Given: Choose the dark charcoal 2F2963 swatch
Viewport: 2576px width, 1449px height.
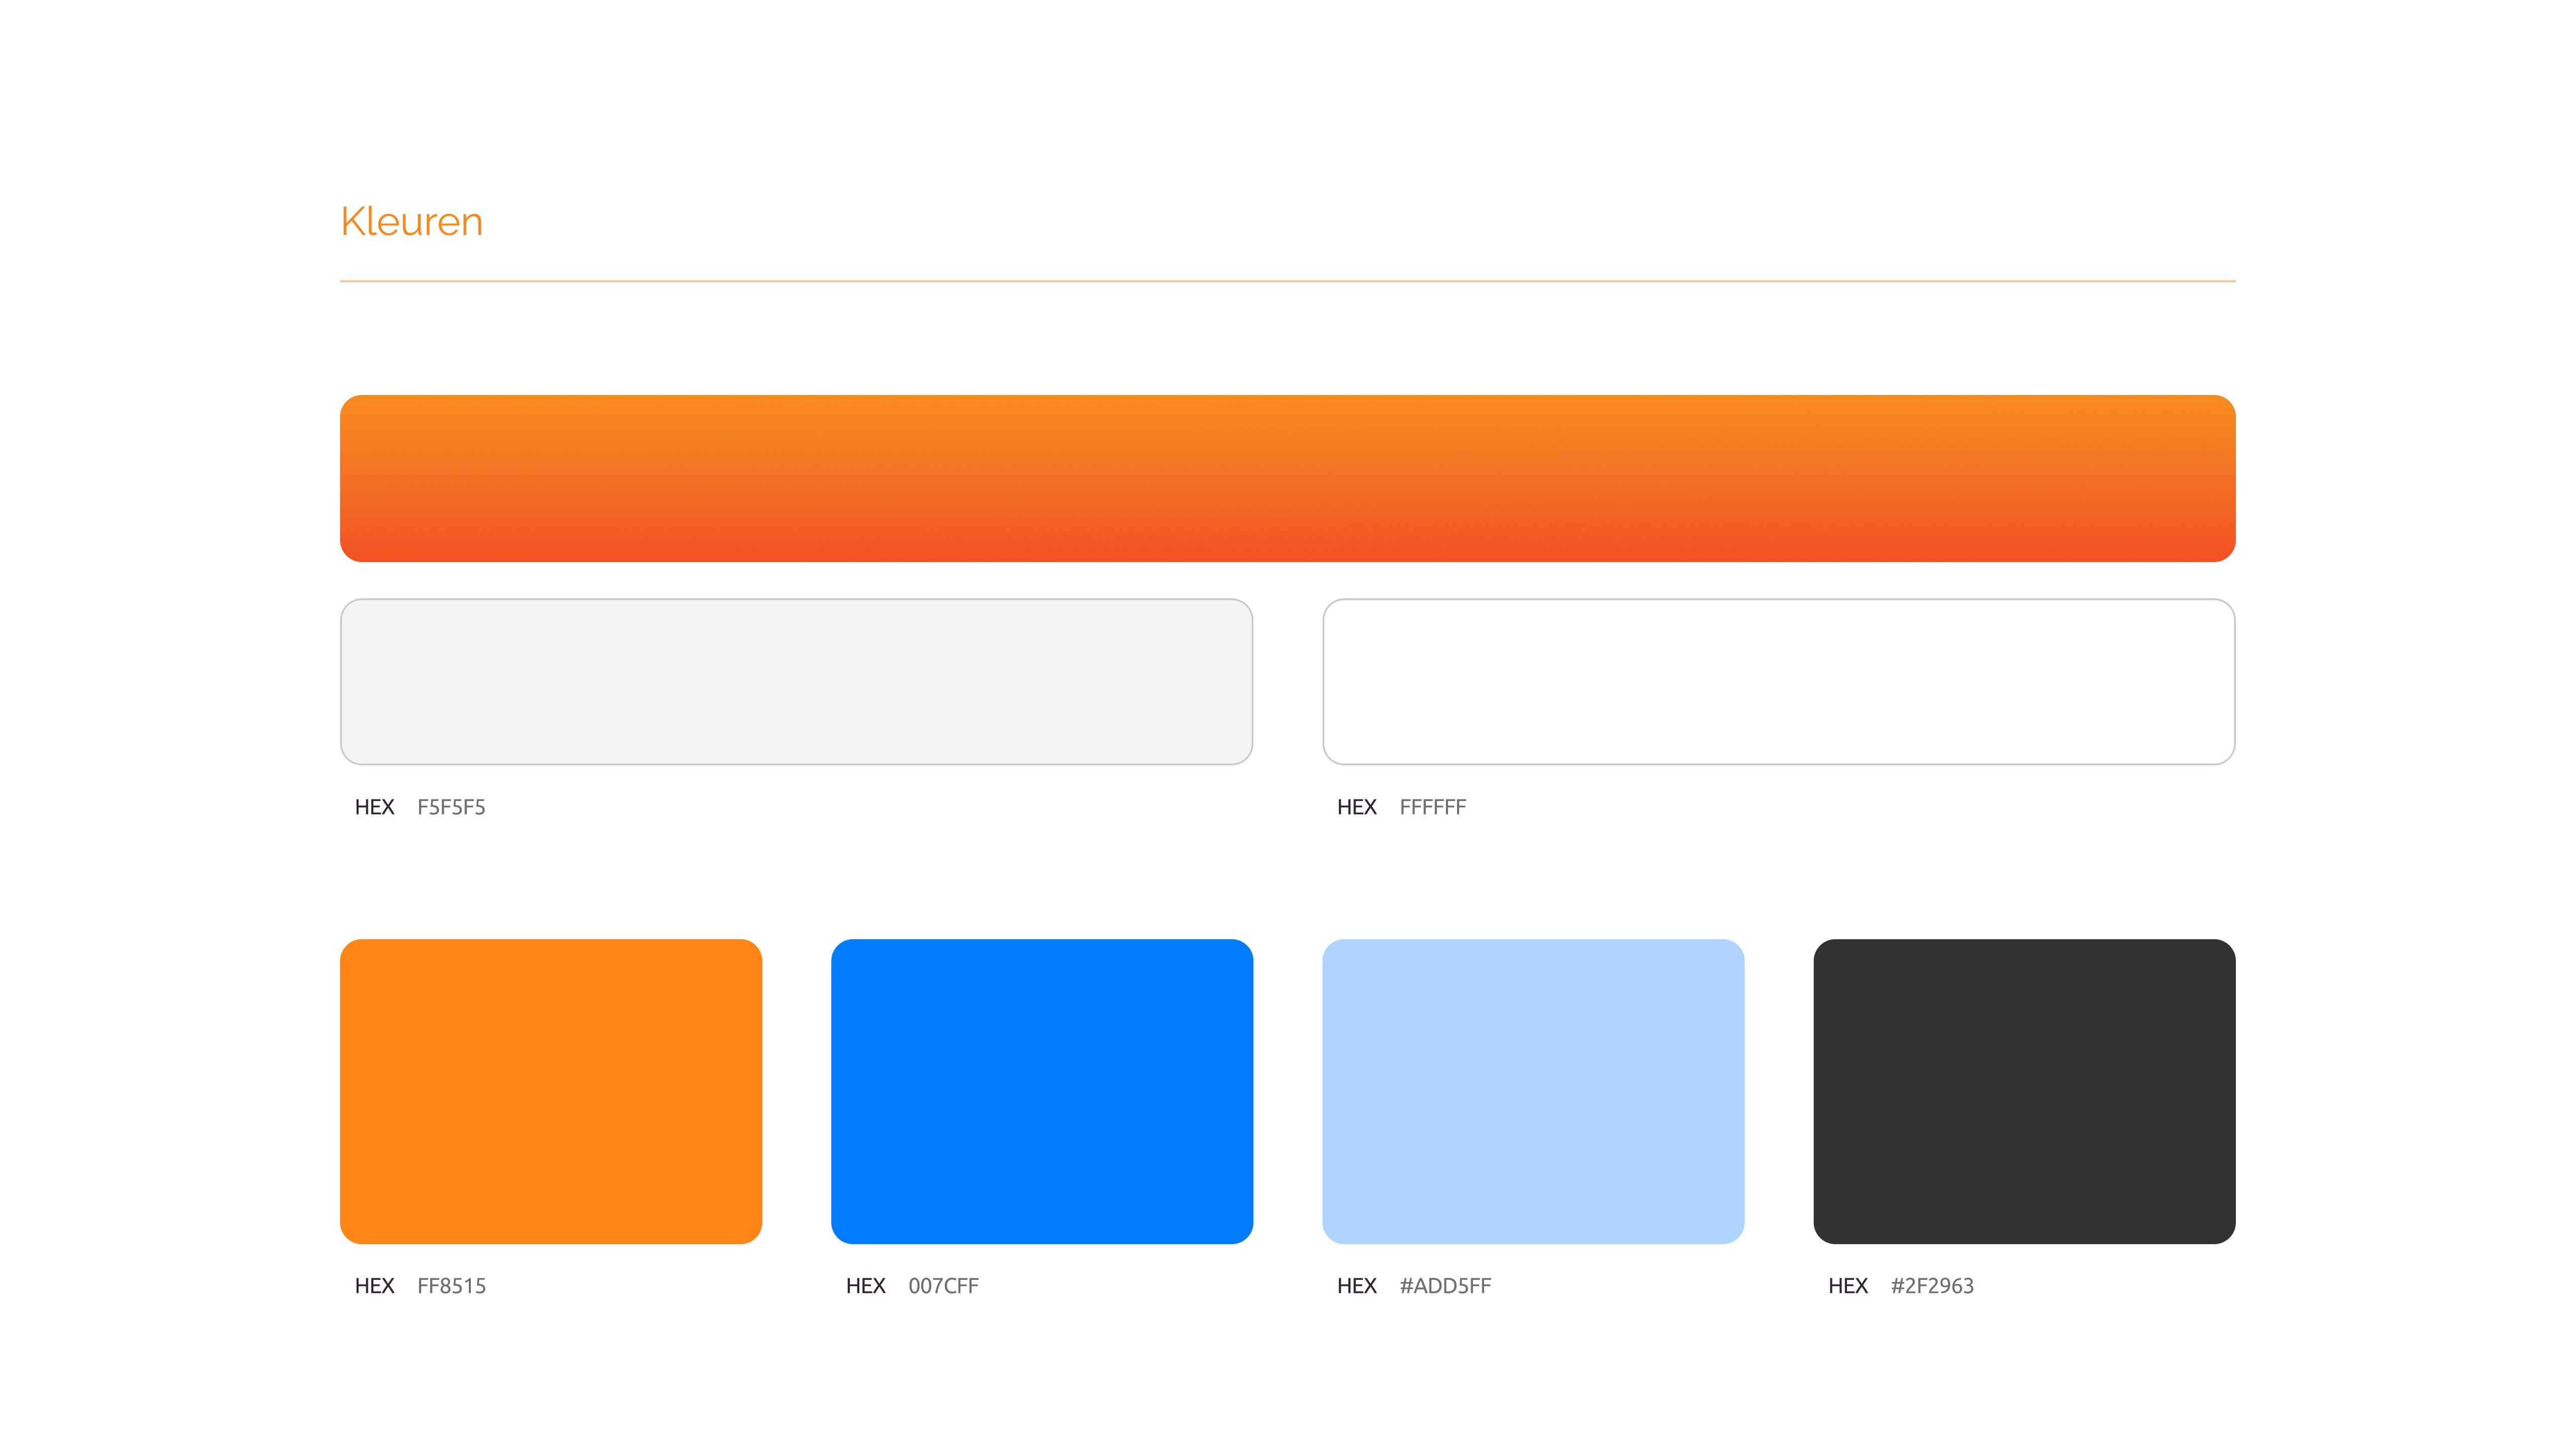Looking at the screenshot, I should 2023,1091.
